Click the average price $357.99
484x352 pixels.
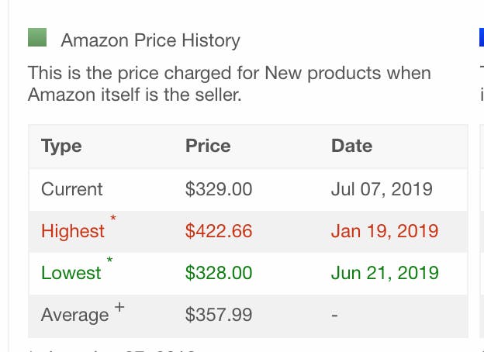[x=219, y=315]
